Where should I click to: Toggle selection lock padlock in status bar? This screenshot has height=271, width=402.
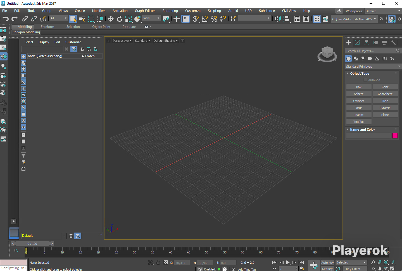click(x=158, y=262)
